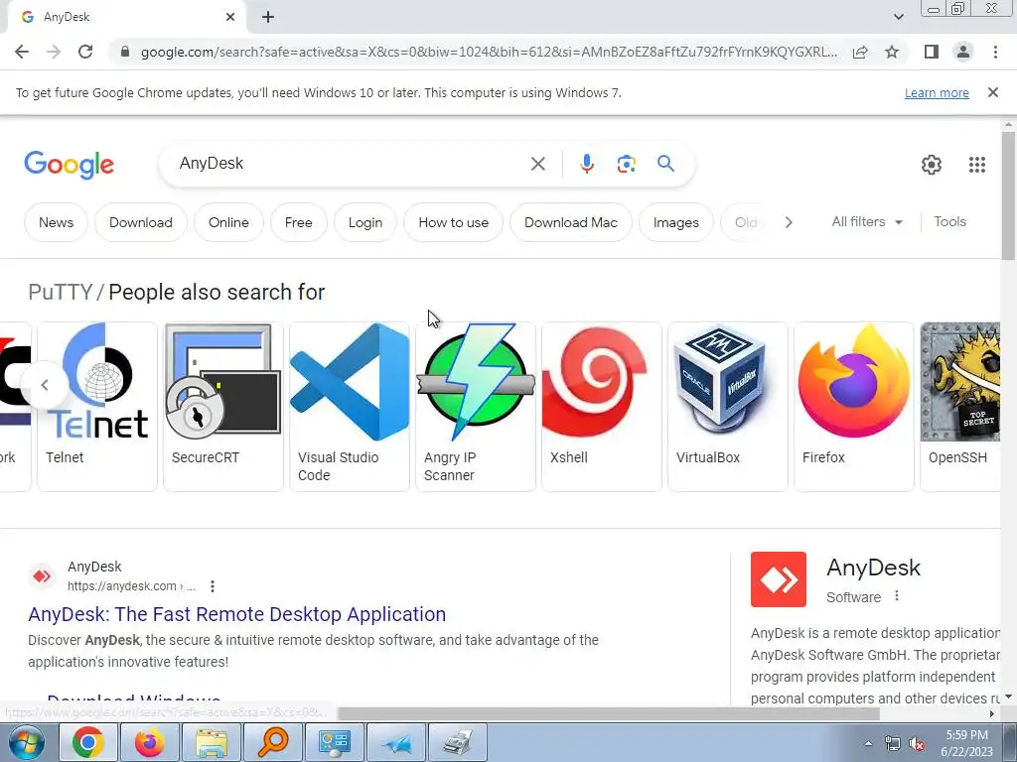The width and height of the screenshot is (1017, 762).
Task: Go back to previous page in Chrome
Action: 22,52
